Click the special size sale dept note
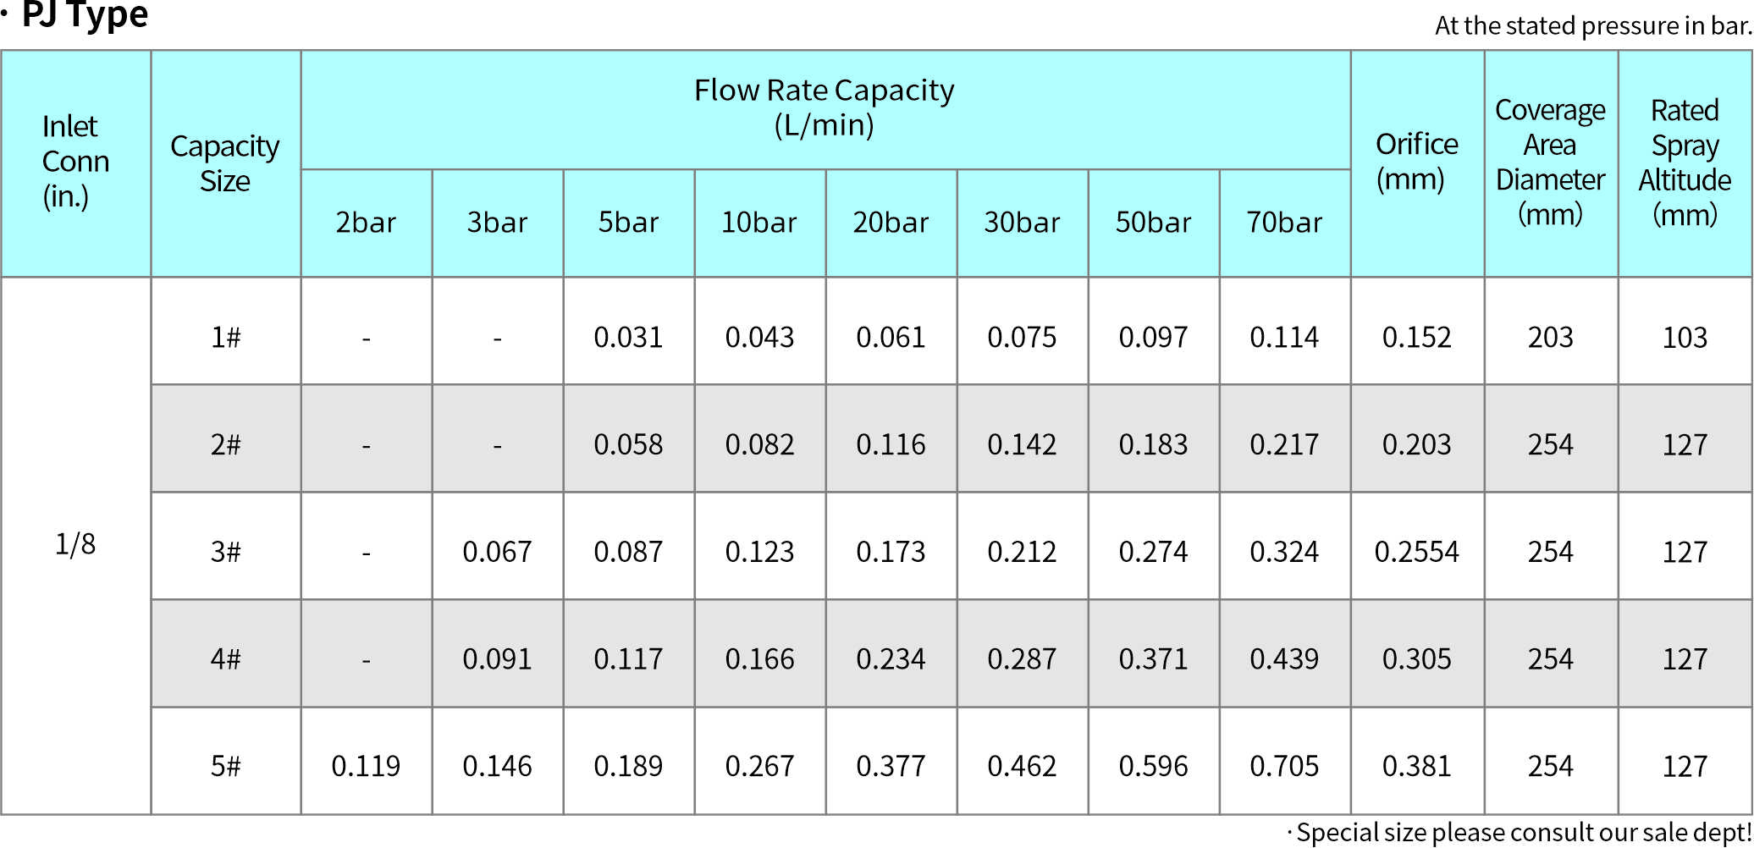 click(x=1520, y=833)
